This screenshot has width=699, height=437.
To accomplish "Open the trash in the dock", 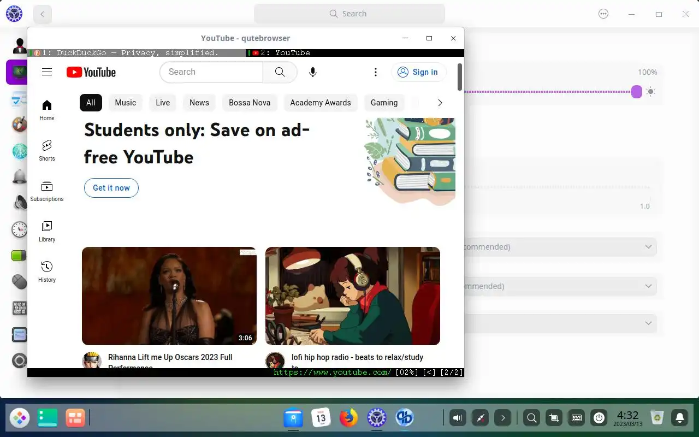I will coord(657,418).
